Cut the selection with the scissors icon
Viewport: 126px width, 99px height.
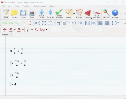(x=17, y=23)
